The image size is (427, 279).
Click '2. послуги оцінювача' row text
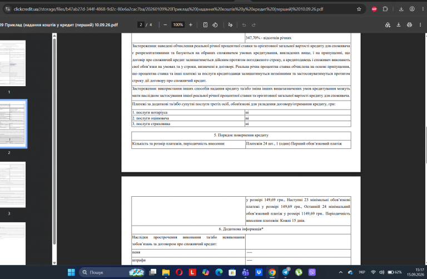point(151,118)
